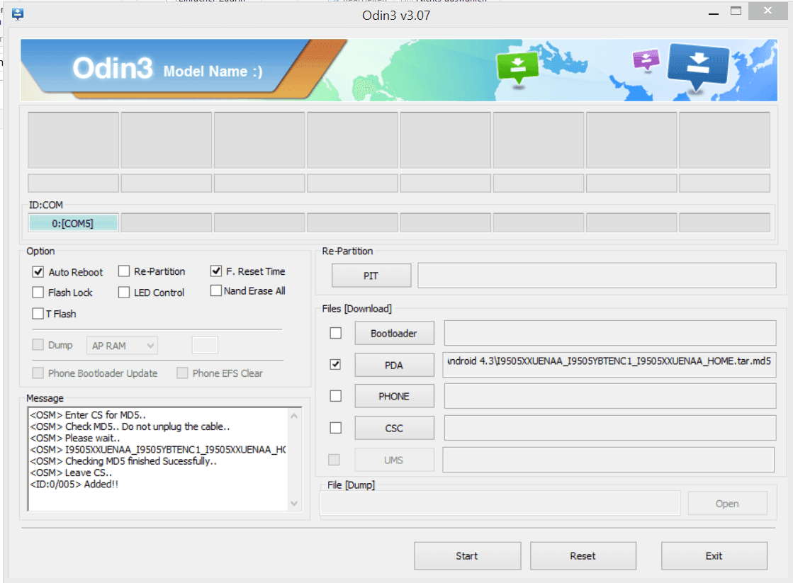This screenshot has height=583, width=793.
Task: Tick the Bootloader file checkbox
Action: tap(335, 333)
